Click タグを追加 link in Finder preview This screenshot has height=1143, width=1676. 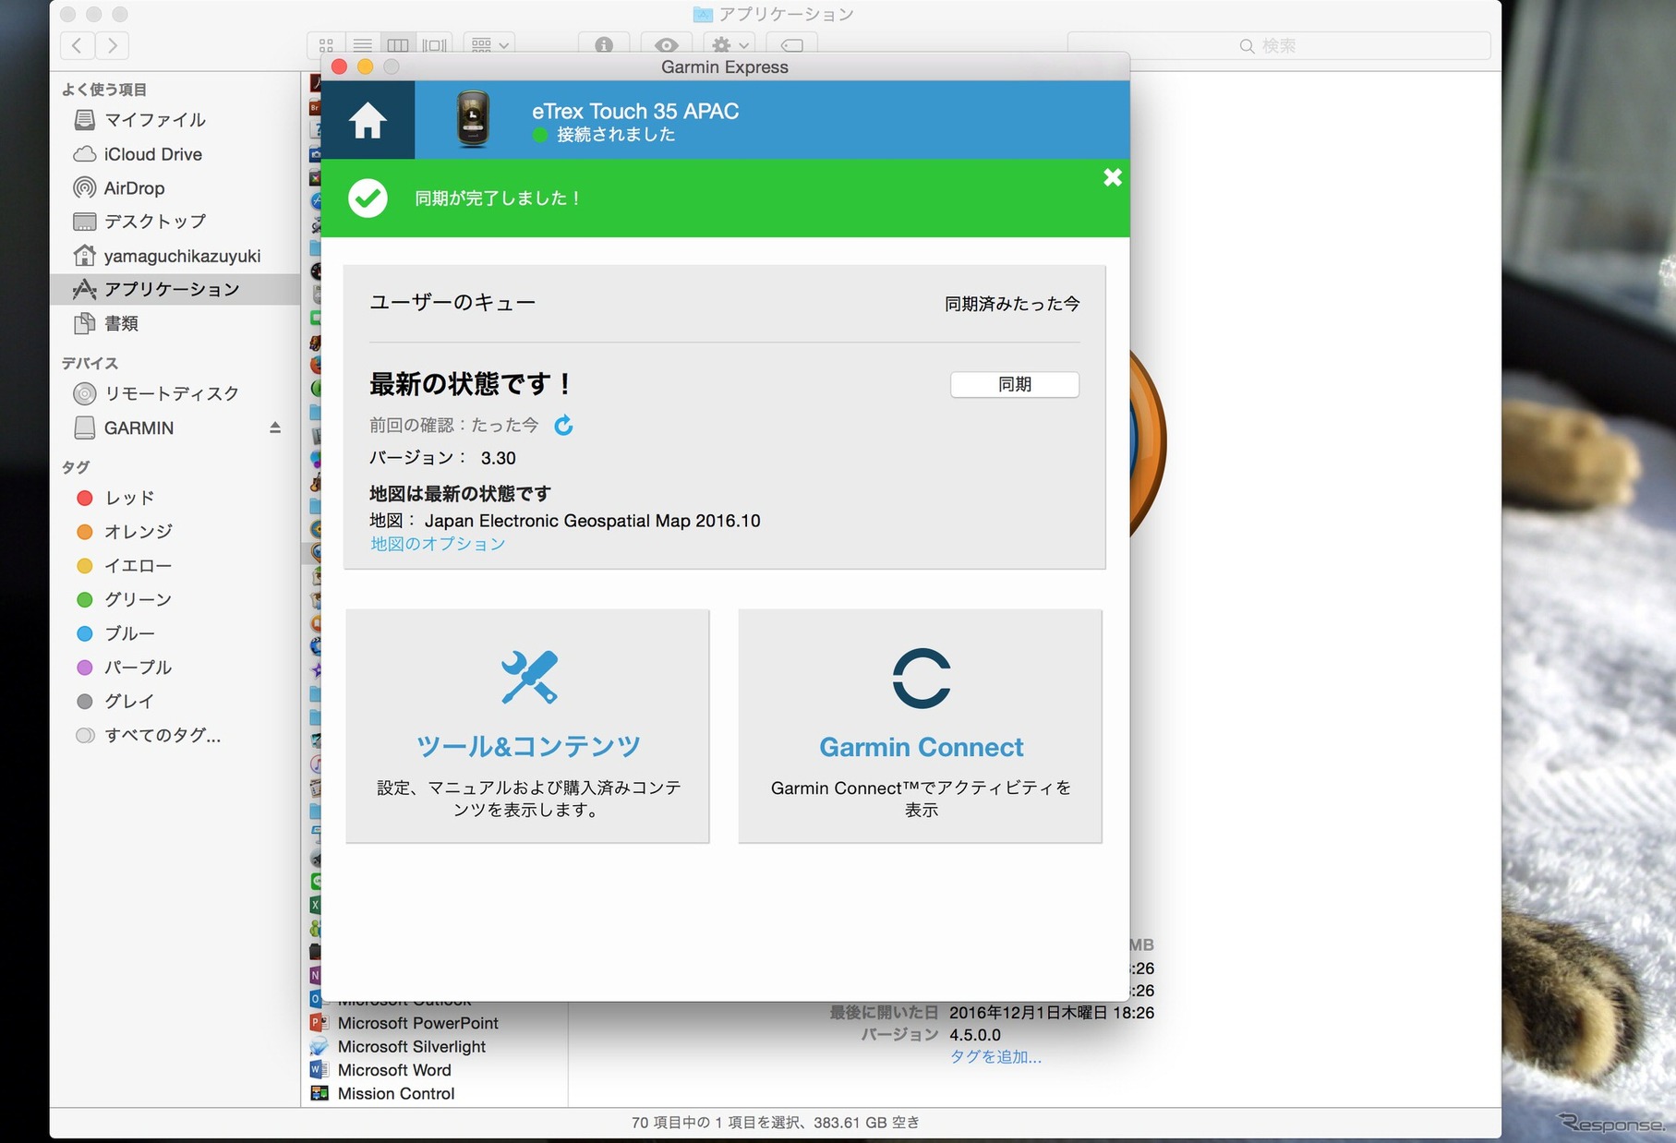click(x=995, y=1057)
